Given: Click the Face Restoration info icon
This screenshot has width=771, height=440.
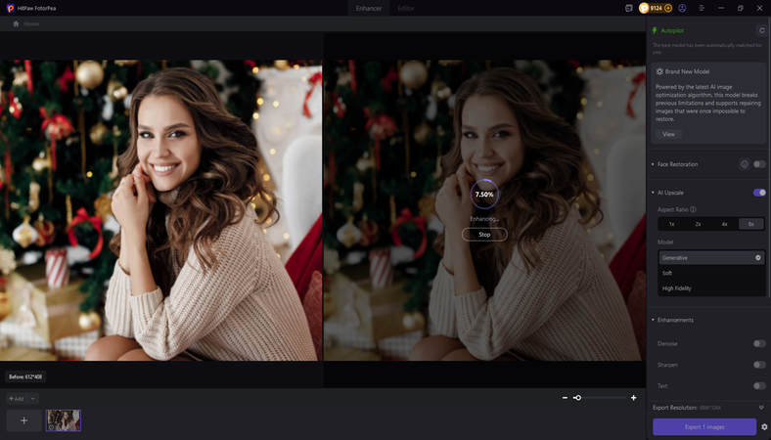Looking at the screenshot, I should tap(745, 164).
